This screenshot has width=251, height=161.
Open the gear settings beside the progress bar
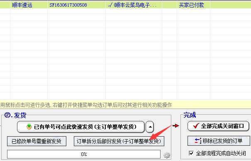tap(167, 155)
